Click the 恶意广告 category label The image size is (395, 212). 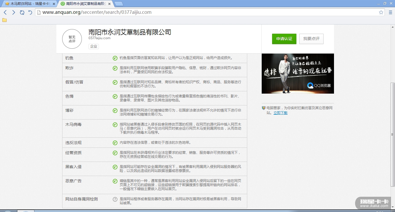click(73, 181)
